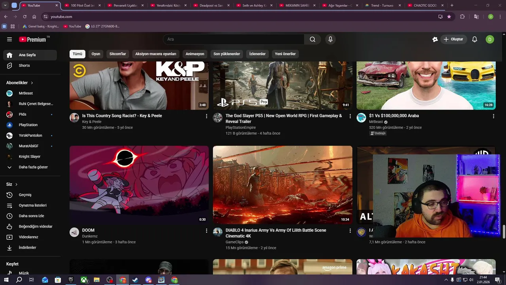Click the magnifier search button
Viewport: 506px width, 285px height.
tap(313, 39)
